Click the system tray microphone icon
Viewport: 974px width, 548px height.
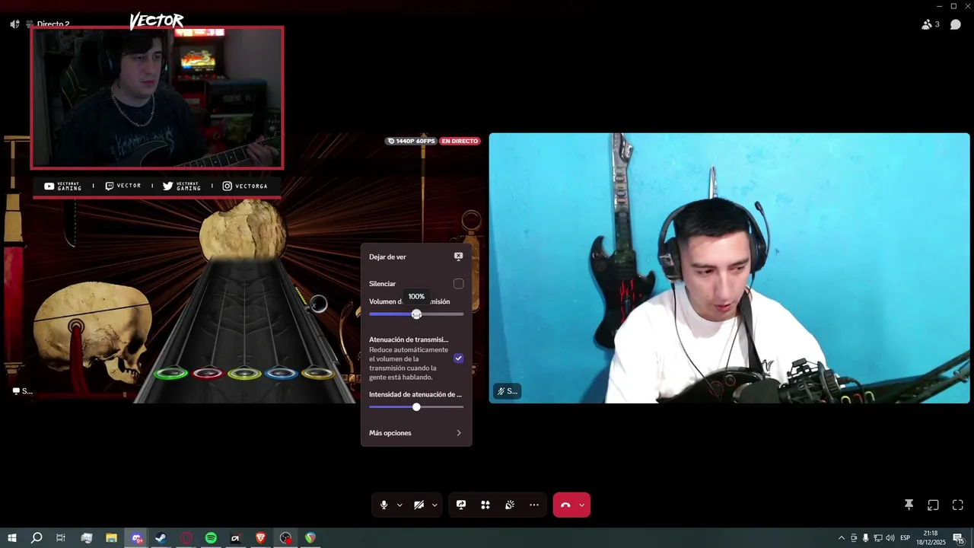click(865, 538)
